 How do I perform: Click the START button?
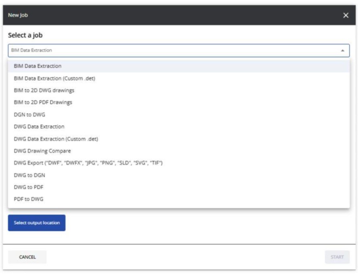[337, 257]
